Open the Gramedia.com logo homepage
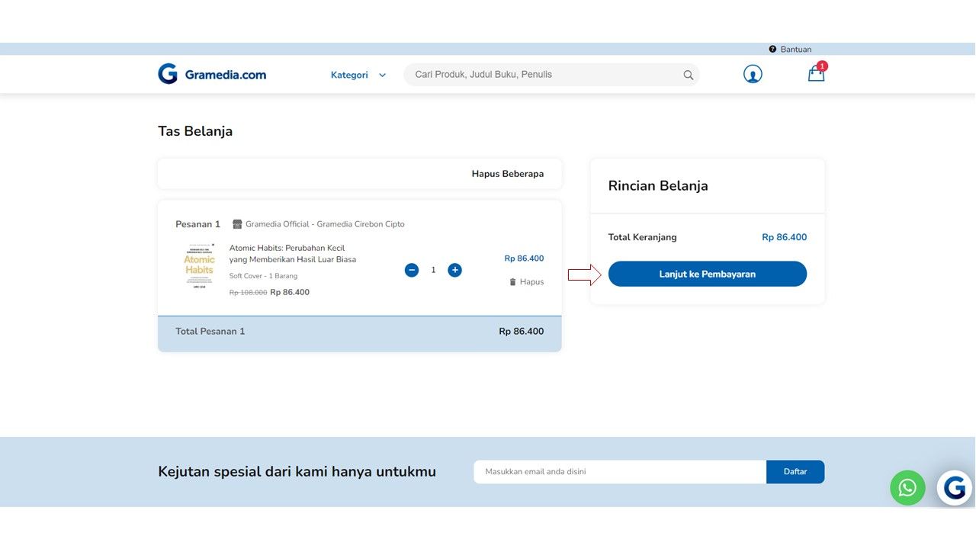Image resolution: width=976 pixels, height=549 pixels. [x=212, y=74]
